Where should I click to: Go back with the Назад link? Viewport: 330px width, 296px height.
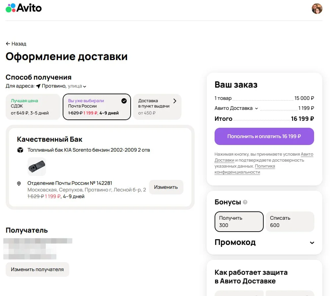click(16, 43)
